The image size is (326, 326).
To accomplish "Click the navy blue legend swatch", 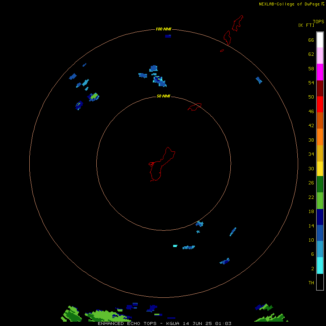I will click(x=320, y=217).
